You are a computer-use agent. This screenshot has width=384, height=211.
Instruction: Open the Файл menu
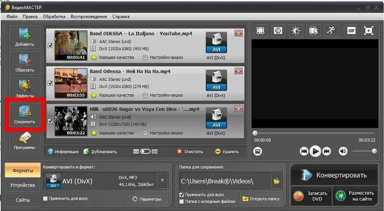click(x=12, y=17)
